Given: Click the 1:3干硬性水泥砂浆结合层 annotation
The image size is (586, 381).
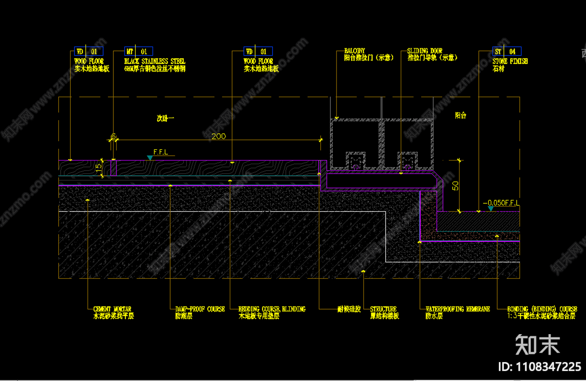Looking at the screenshot, I should click(x=542, y=316).
